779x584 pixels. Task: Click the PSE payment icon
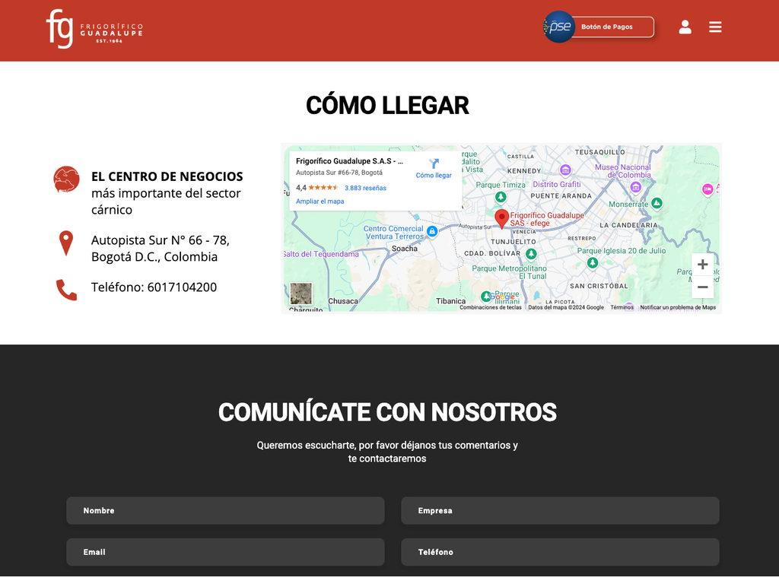point(559,27)
